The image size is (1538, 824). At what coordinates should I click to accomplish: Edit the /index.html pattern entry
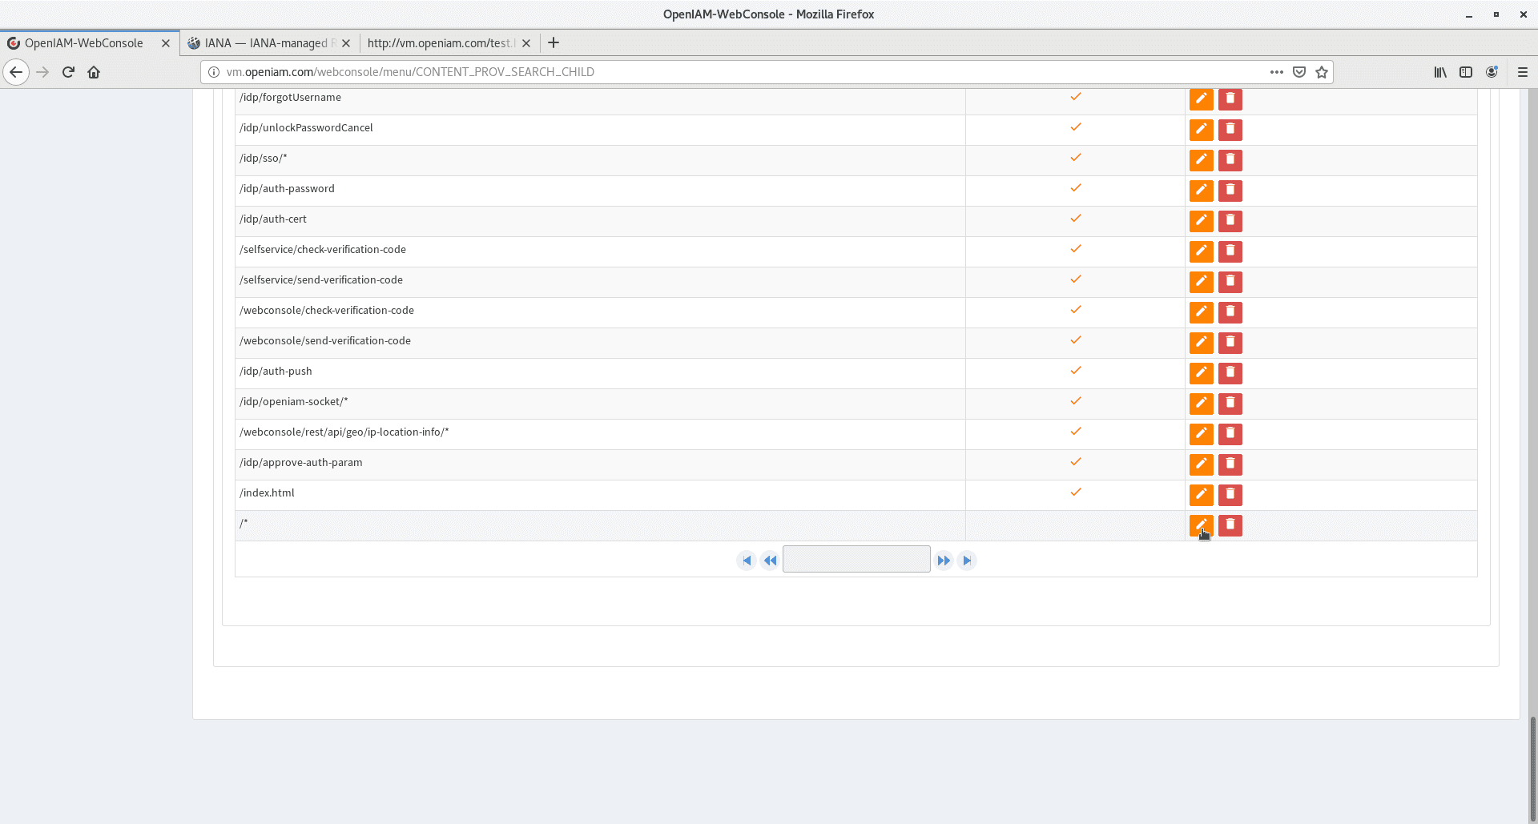(1201, 494)
